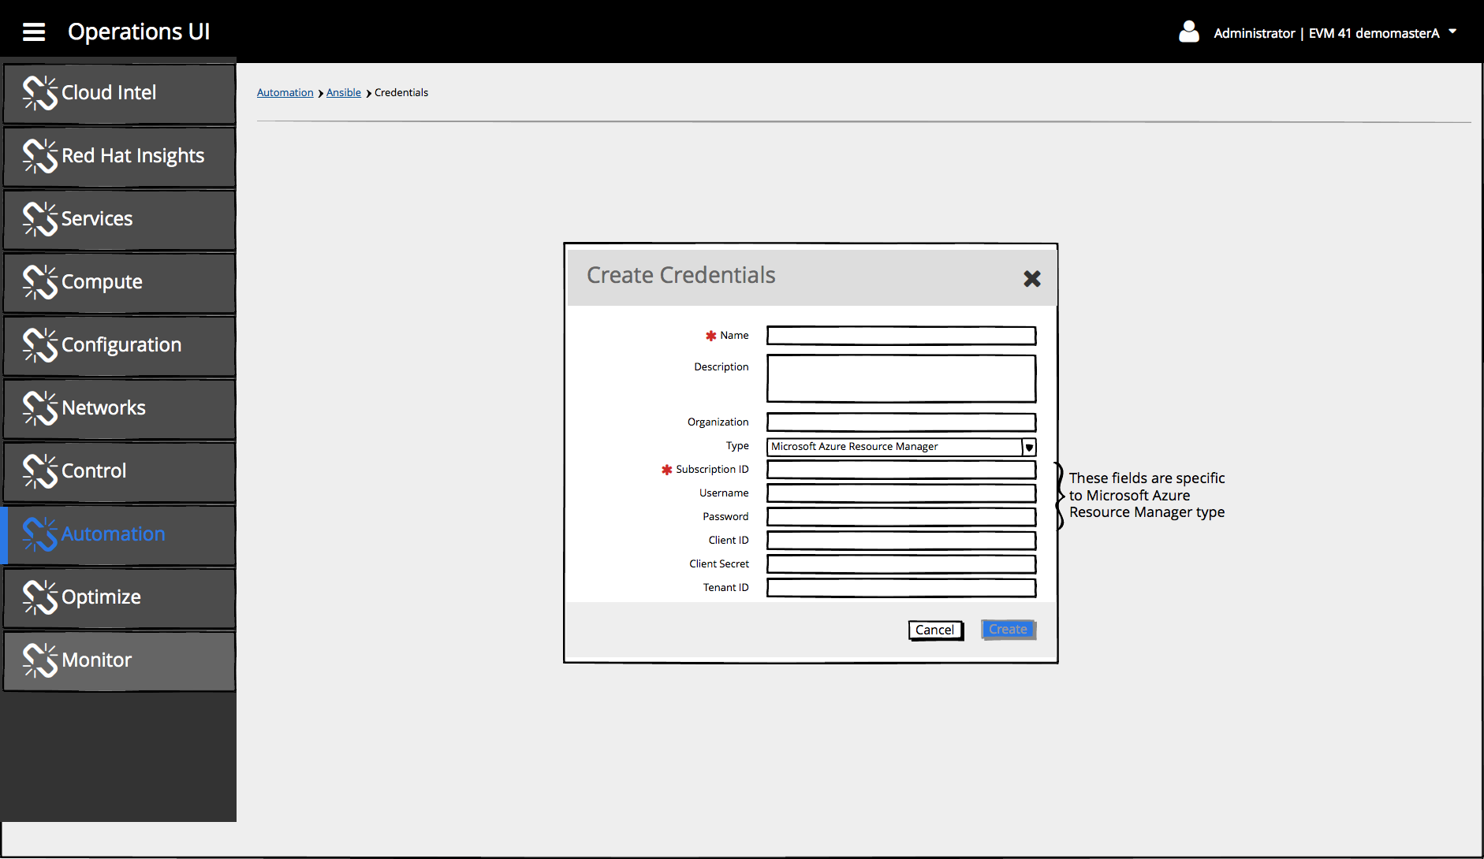Focus the Password input field
The height and width of the screenshot is (859, 1484).
point(901,517)
